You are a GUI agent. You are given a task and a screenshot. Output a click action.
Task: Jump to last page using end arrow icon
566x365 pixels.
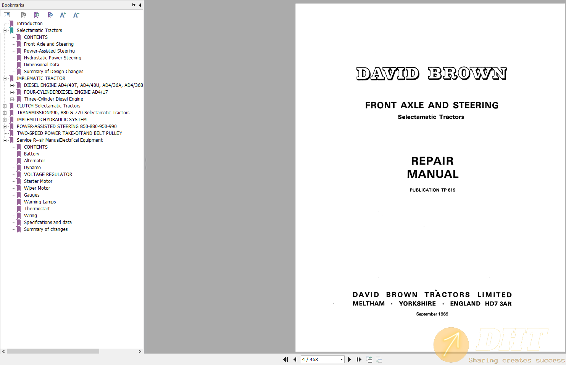pos(358,359)
